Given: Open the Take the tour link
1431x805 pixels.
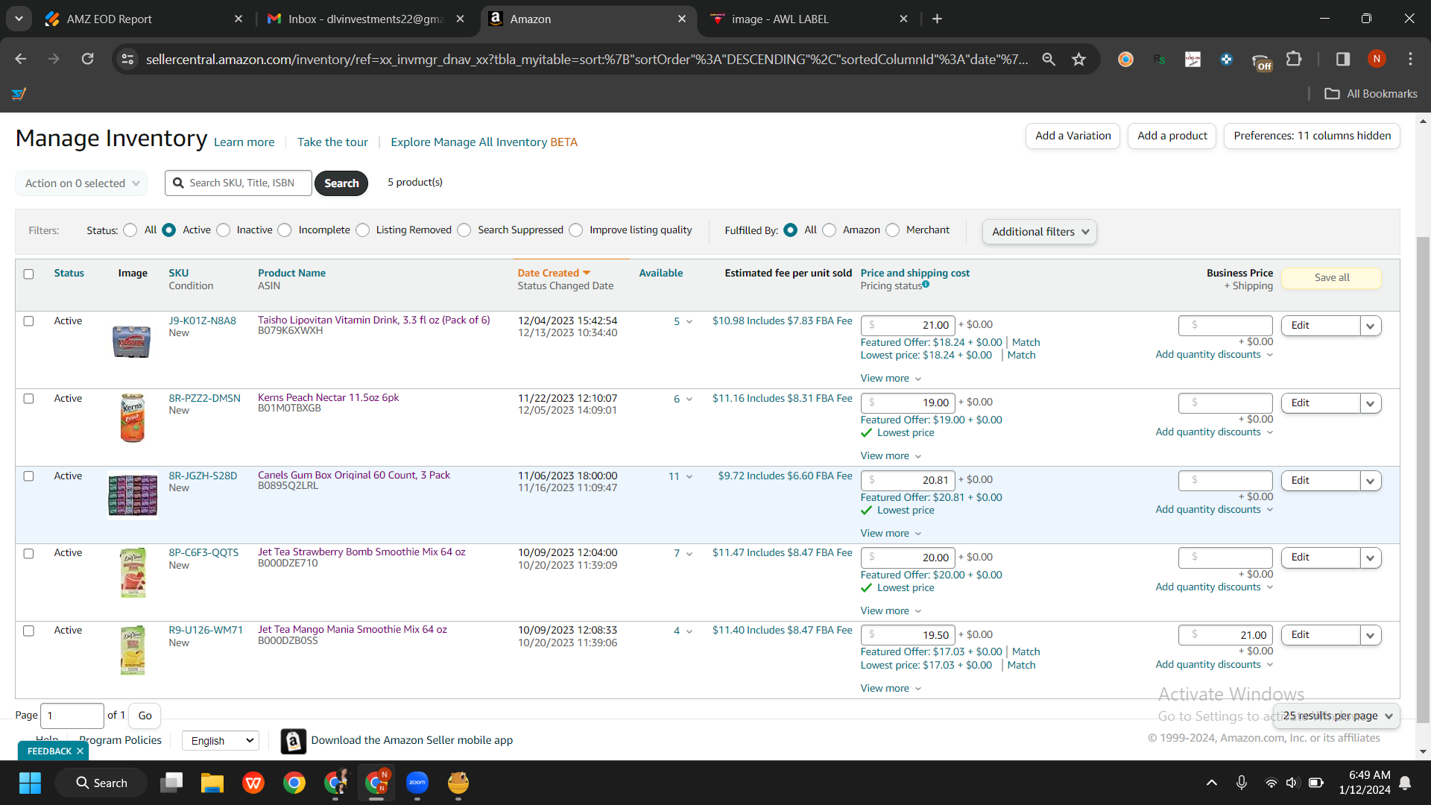Looking at the screenshot, I should pyautogui.click(x=332, y=142).
